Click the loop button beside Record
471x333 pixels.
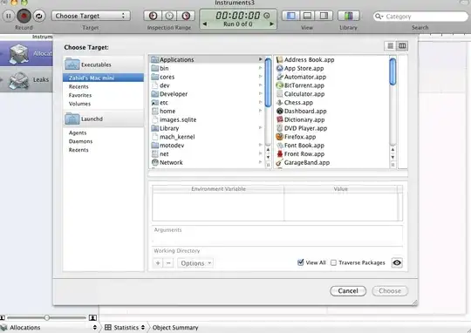[39, 16]
